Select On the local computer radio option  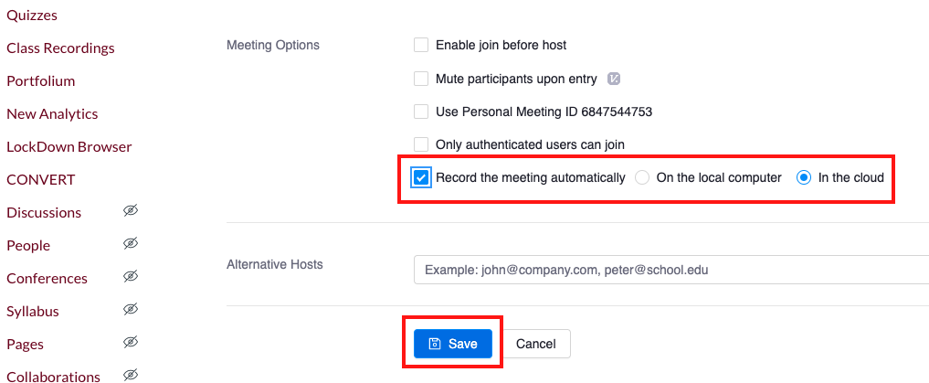[642, 177]
